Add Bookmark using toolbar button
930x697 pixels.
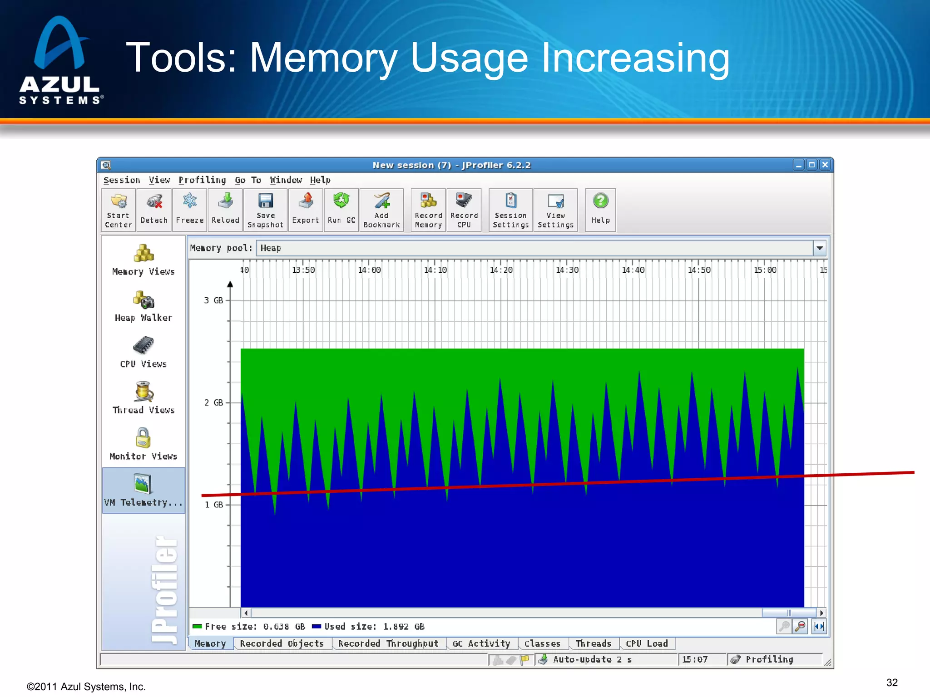point(381,210)
